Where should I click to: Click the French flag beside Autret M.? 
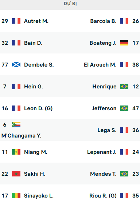click(16, 21)
